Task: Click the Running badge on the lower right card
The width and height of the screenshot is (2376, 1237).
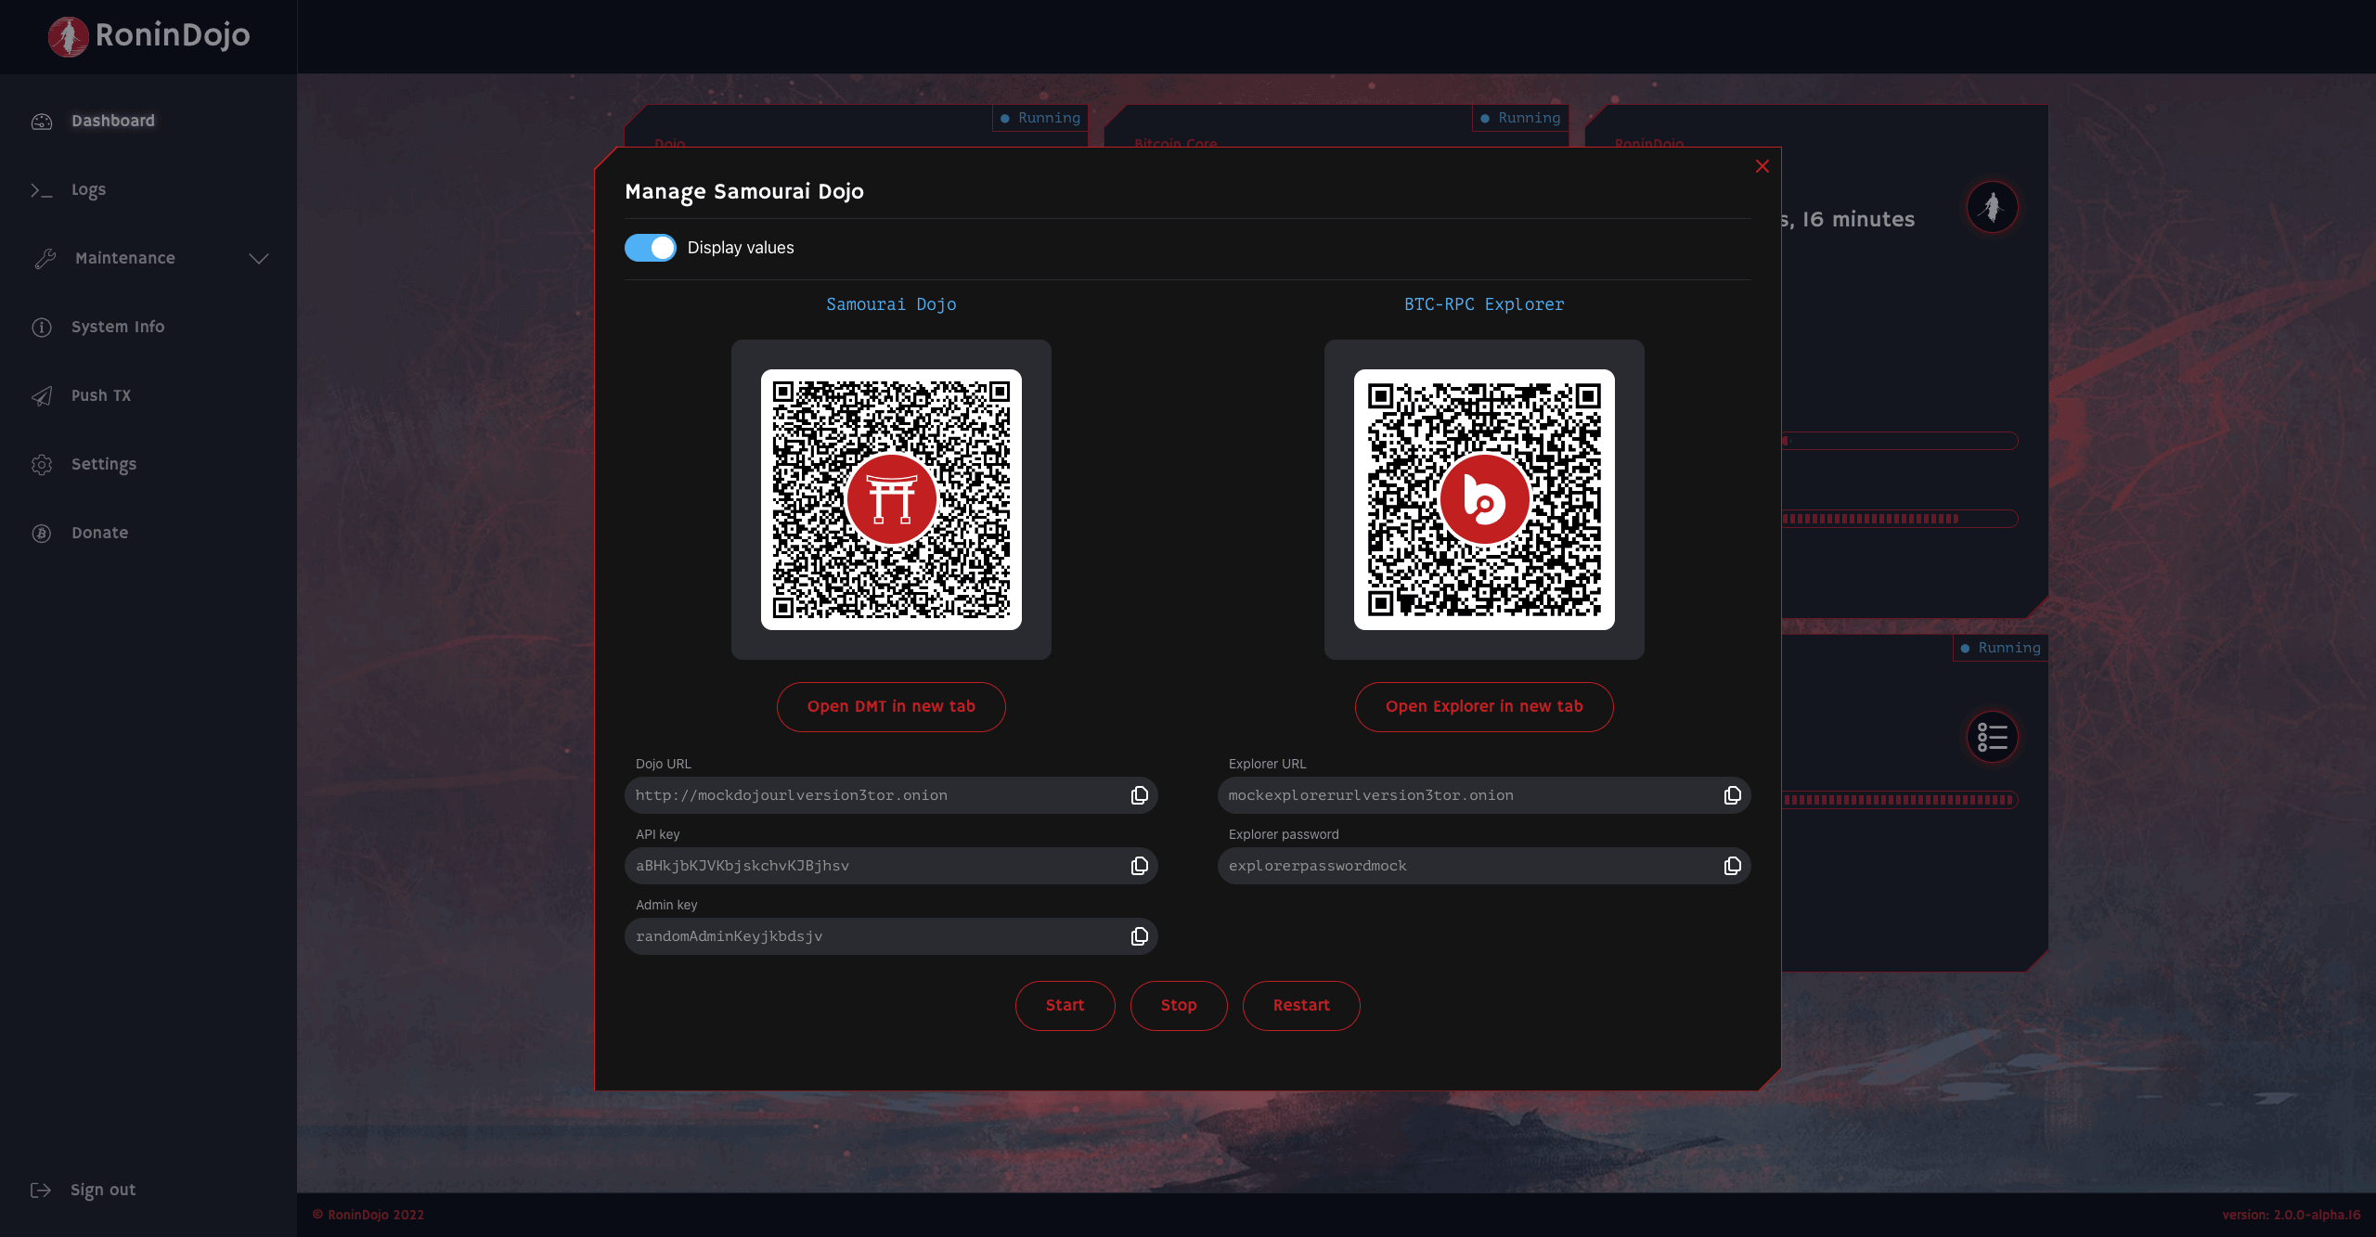Action: click(1999, 648)
